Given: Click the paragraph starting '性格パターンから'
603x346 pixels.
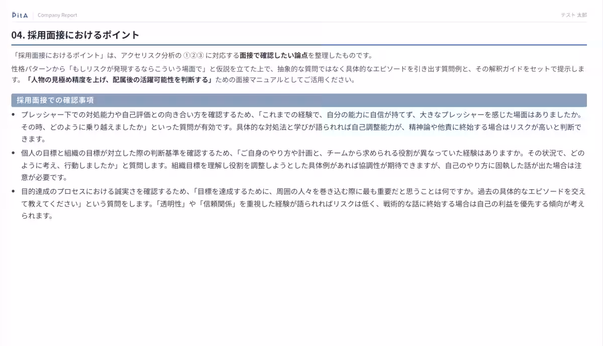Looking at the screenshot, I should point(298,73).
